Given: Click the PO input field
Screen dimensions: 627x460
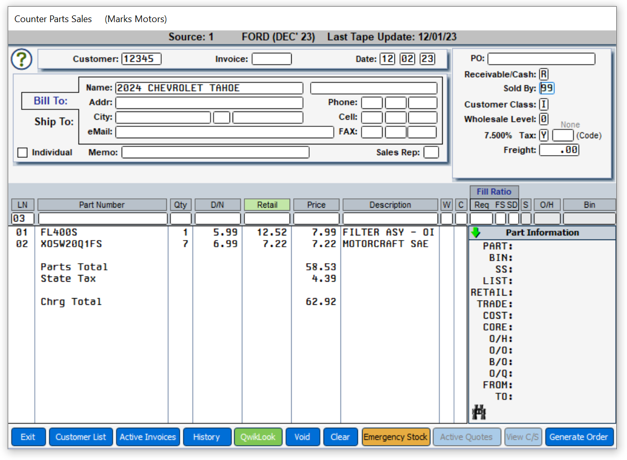Looking at the screenshot, I should [x=541, y=59].
